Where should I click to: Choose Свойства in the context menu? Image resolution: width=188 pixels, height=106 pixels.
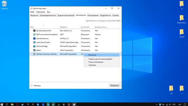[x=102, y=65]
